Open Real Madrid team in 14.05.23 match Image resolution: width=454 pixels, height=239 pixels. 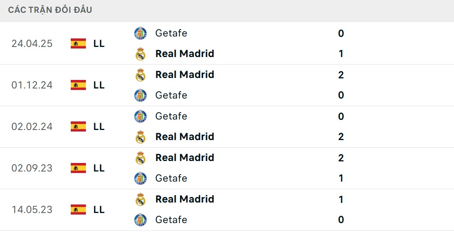pos(185,199)
